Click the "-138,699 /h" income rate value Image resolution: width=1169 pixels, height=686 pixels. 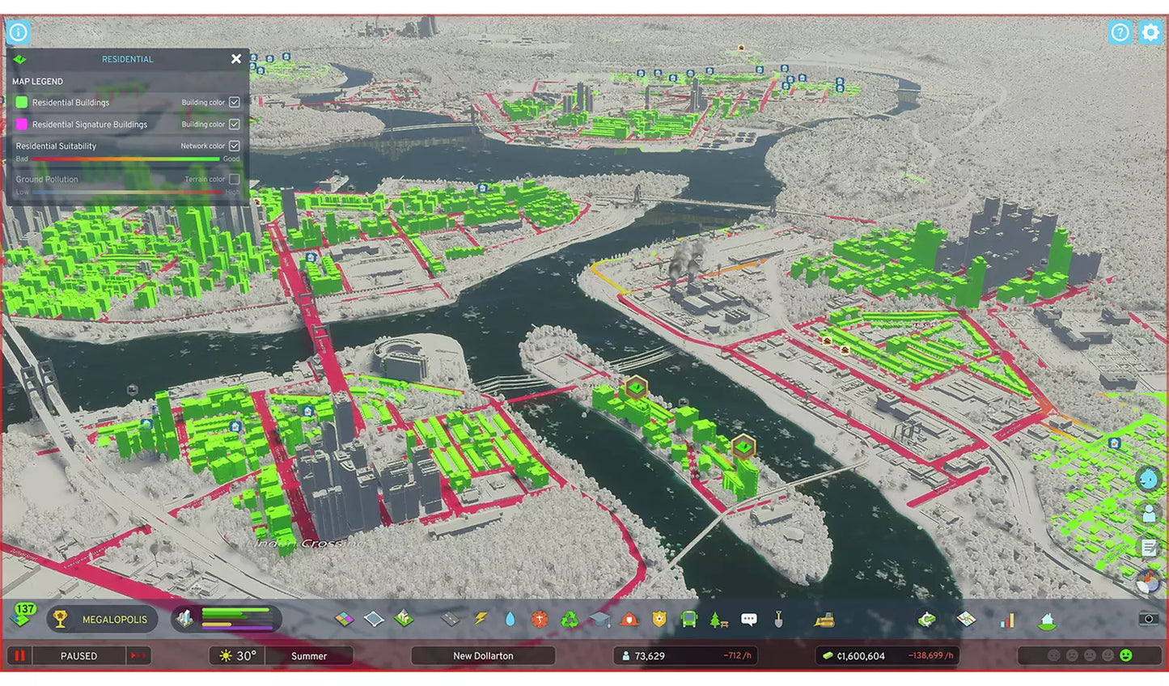930,656
